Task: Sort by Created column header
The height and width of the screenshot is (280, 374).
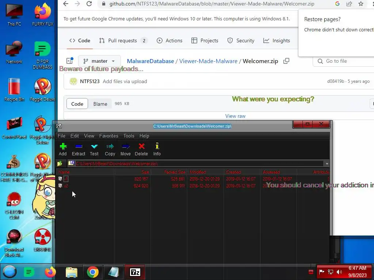Action: point(242,172)
